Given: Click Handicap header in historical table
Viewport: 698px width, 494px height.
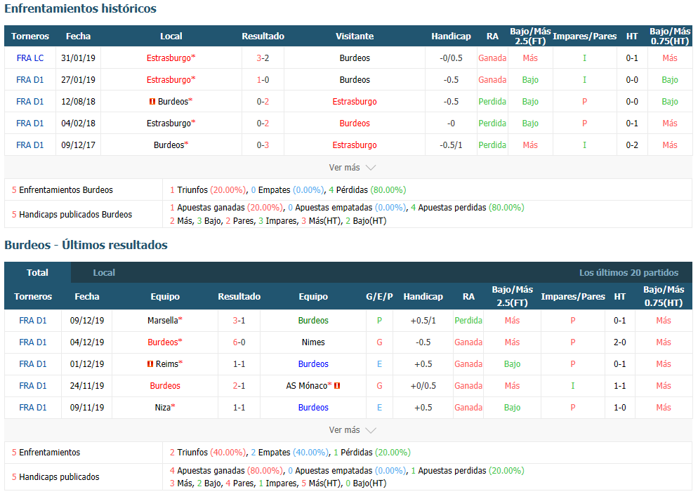Looking at the screenshot, I should (451, 36).
